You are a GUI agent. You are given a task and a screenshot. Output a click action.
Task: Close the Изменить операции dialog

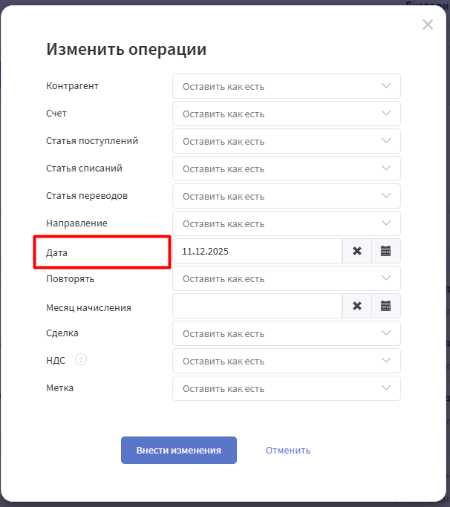428,24
